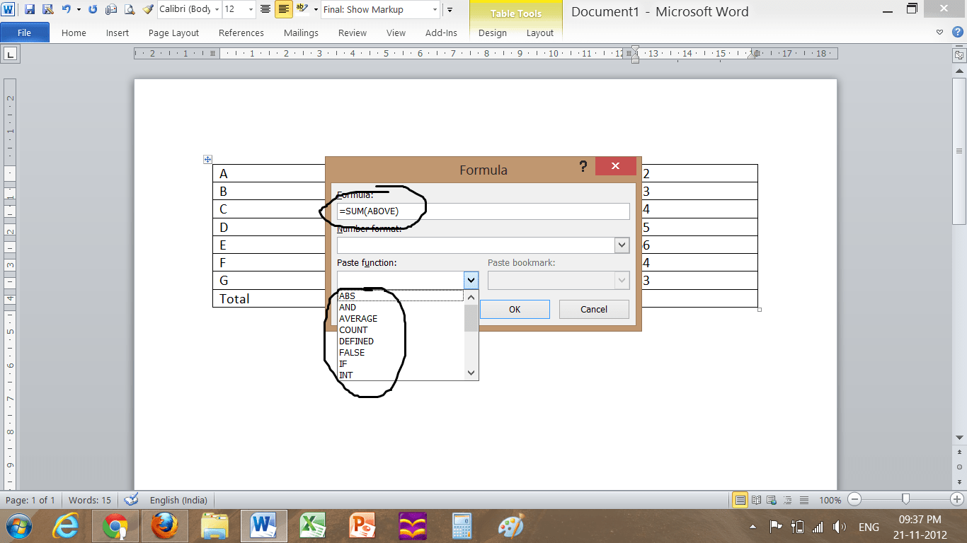Click the Save As icon in Quick Access Toolbar
Screen dimensions: 967x543
(47, 9)
